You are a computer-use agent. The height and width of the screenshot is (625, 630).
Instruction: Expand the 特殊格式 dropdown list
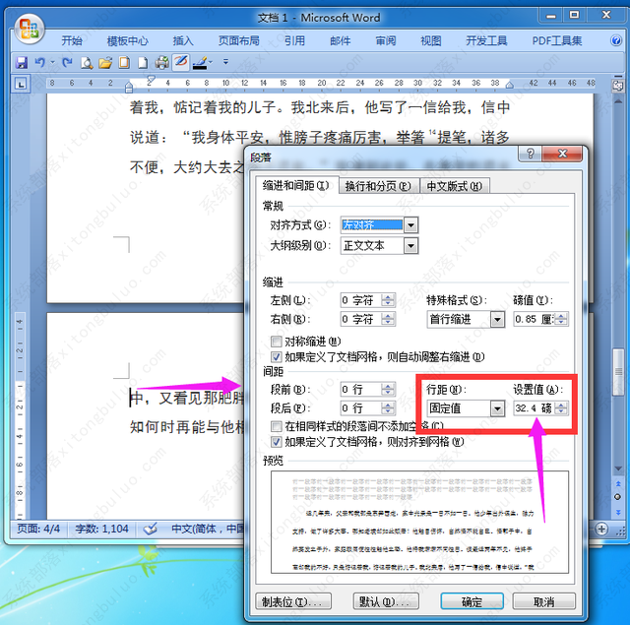click(497, 320)
